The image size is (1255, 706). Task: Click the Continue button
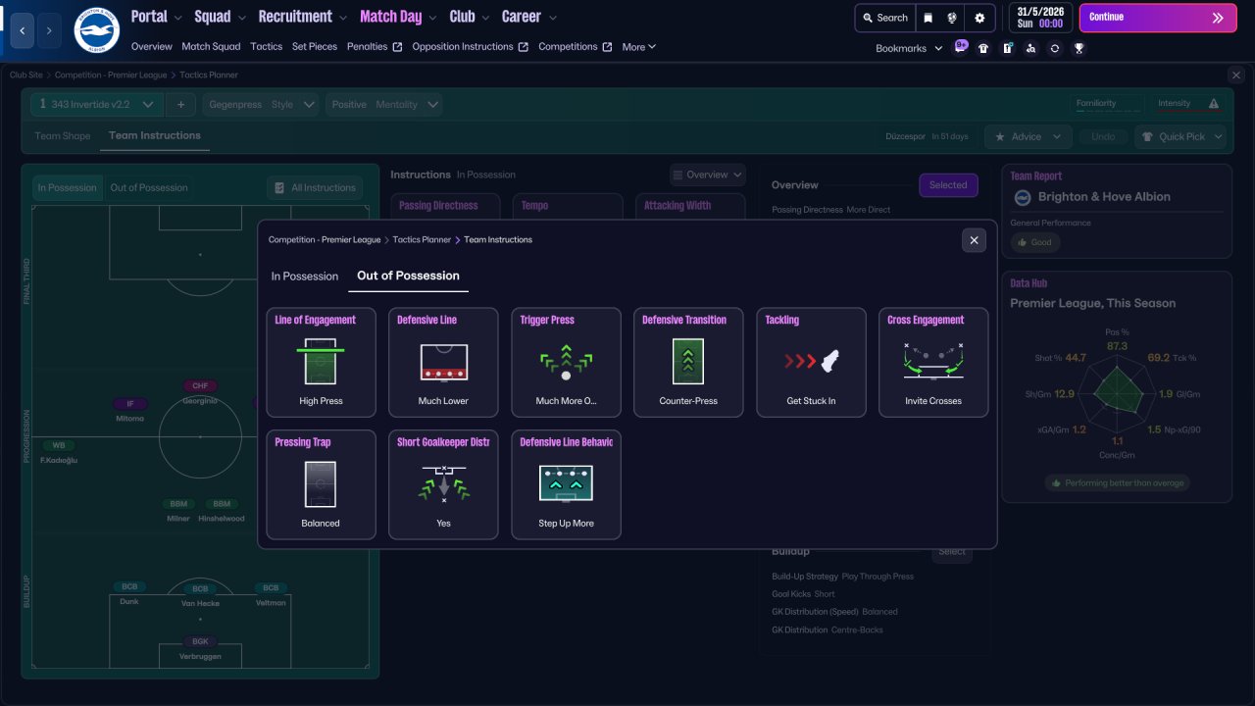(x=1159, y=18)
